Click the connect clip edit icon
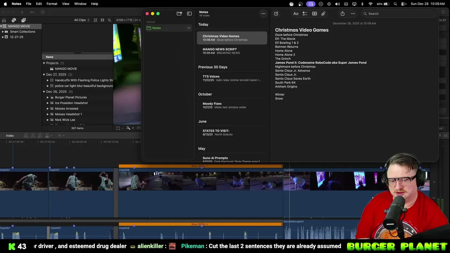Screen dimensions: 450x253 pos(26,136)
